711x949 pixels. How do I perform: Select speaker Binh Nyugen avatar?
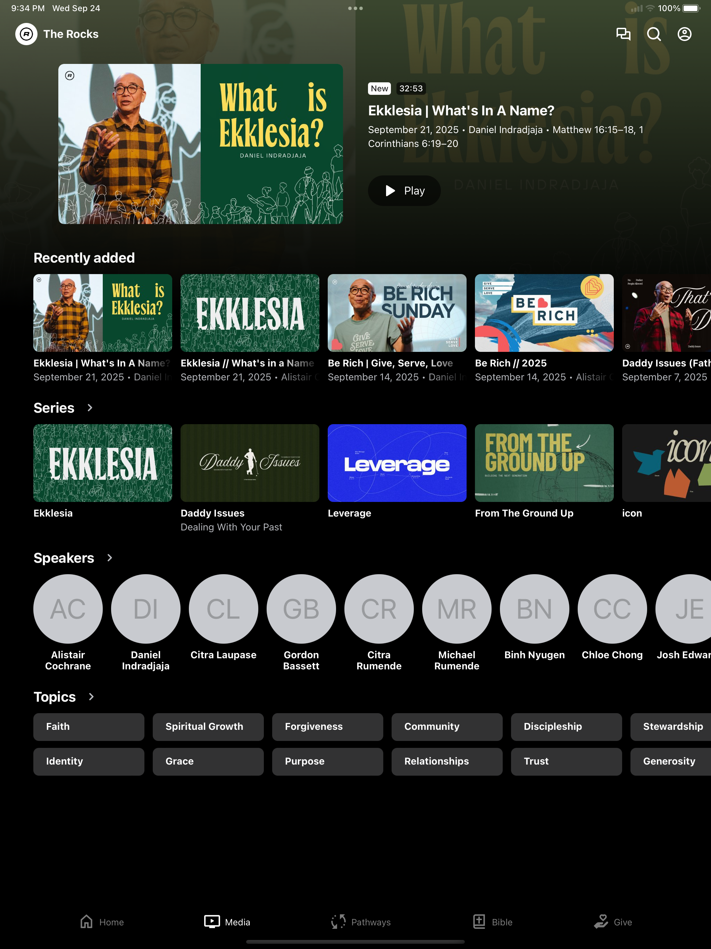tap(535, 609)
